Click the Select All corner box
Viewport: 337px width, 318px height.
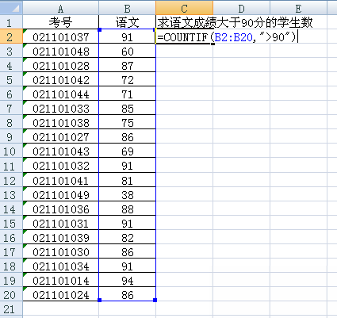[x=11, y=8]
